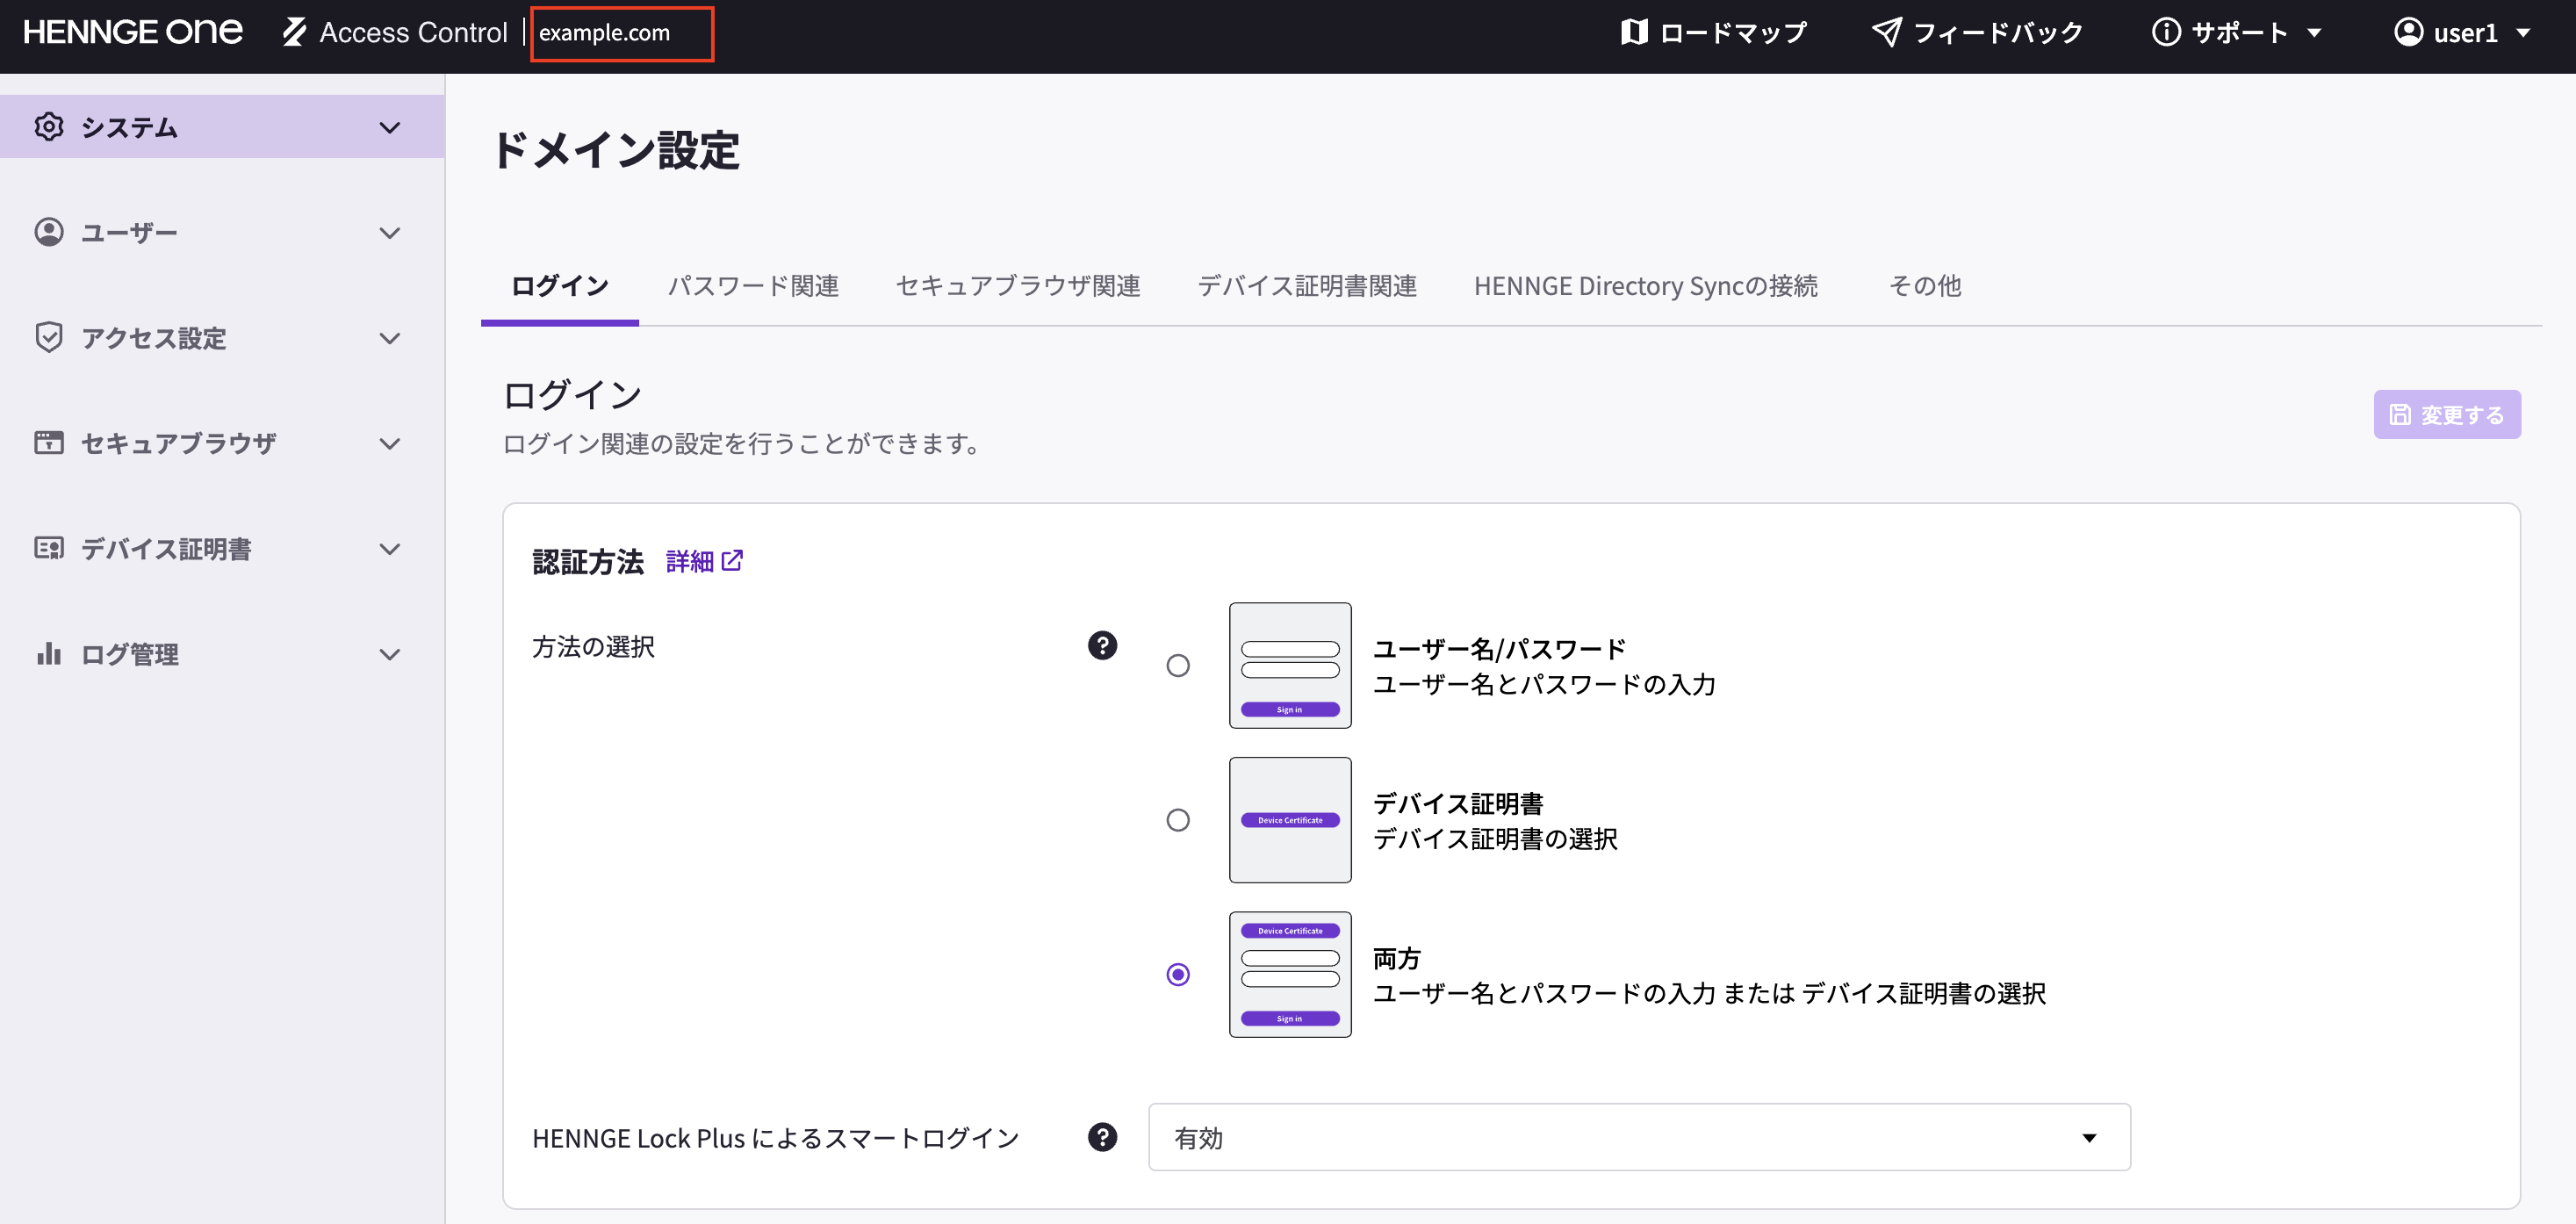The width and height of the screenshot is (2576, 1224).
Task: Click the デバイス証明書 sidebar label
Action: click(167, 549)
